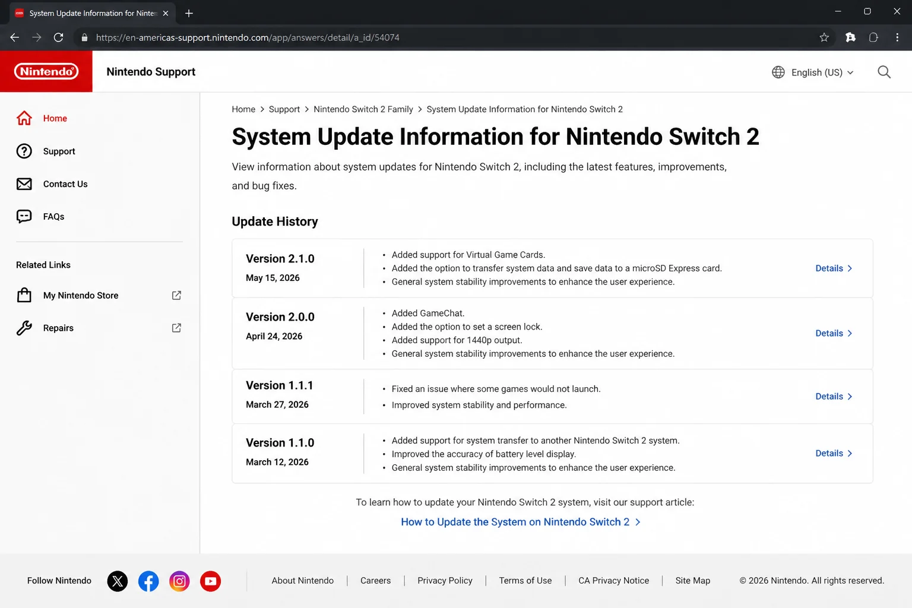
Task: Open Support in the sidebar menu
Action: pos(59,151)
